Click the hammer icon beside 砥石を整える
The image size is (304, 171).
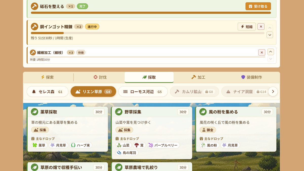[x=34, y=6]
